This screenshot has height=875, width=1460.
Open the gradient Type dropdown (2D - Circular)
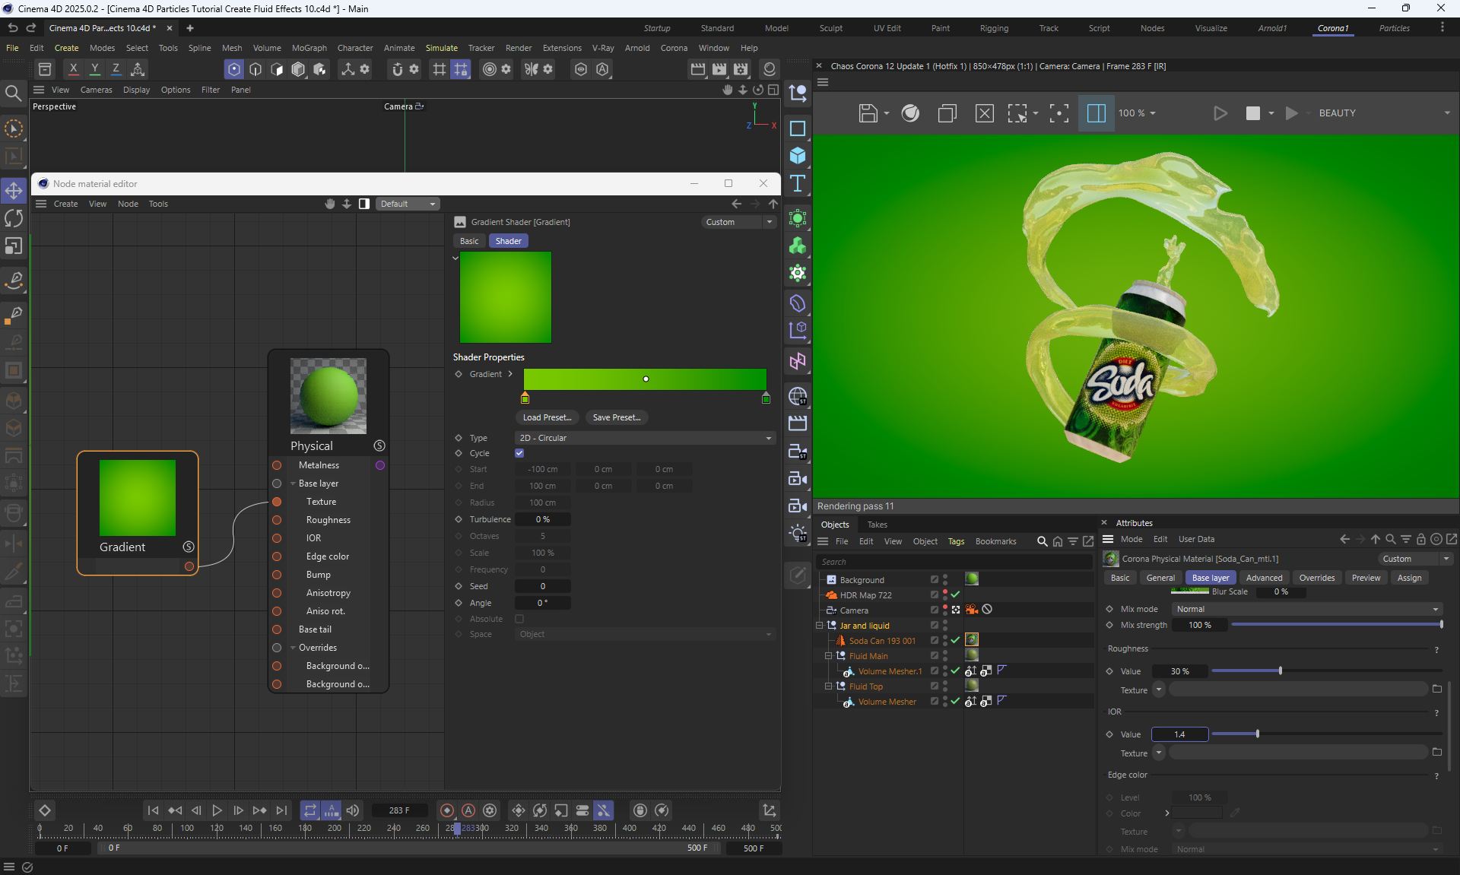[645, 438]
